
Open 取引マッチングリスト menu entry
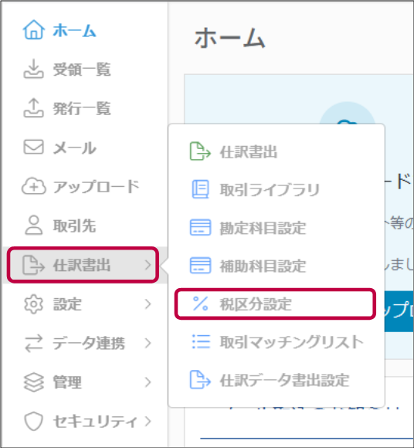[277, 341]
